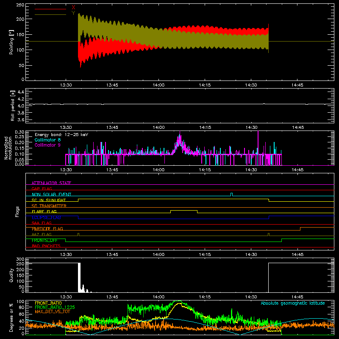339x339 pixels.
Task: Click the SC_TRANSMITTER flag label
Action: tap(49, 206)
